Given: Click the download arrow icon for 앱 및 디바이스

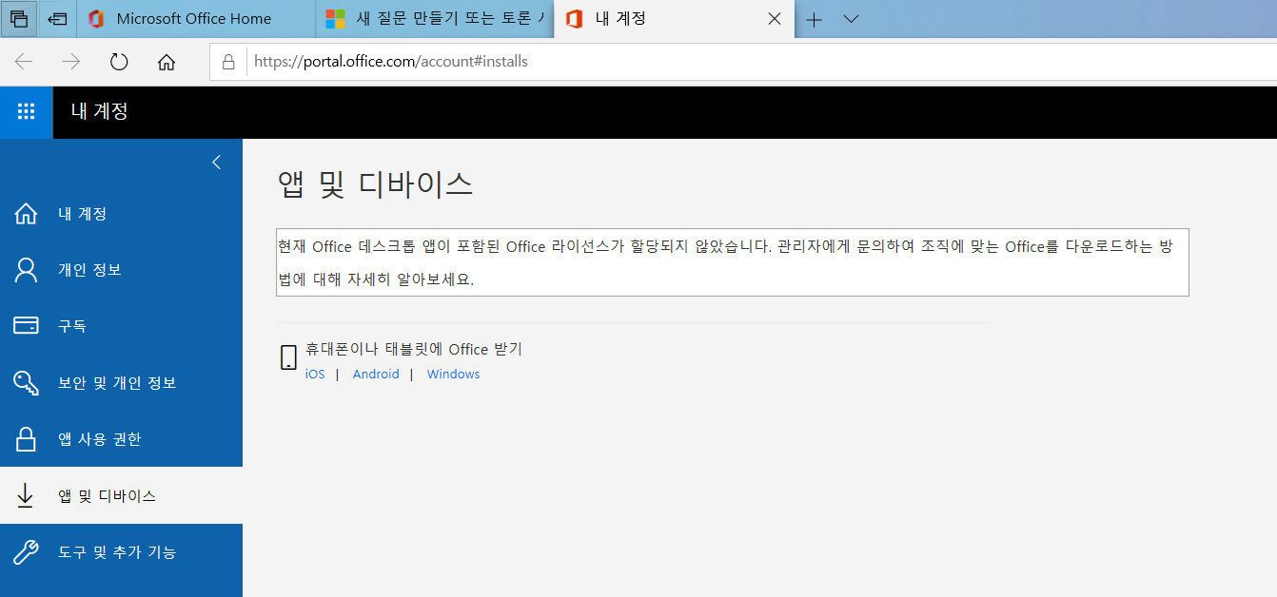Looking at the screenshot, I should (26, 495).
